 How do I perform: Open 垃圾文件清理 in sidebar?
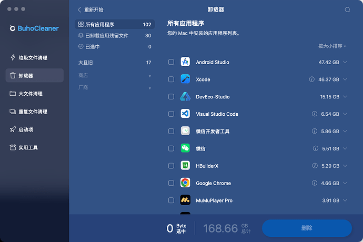(35, 57)
